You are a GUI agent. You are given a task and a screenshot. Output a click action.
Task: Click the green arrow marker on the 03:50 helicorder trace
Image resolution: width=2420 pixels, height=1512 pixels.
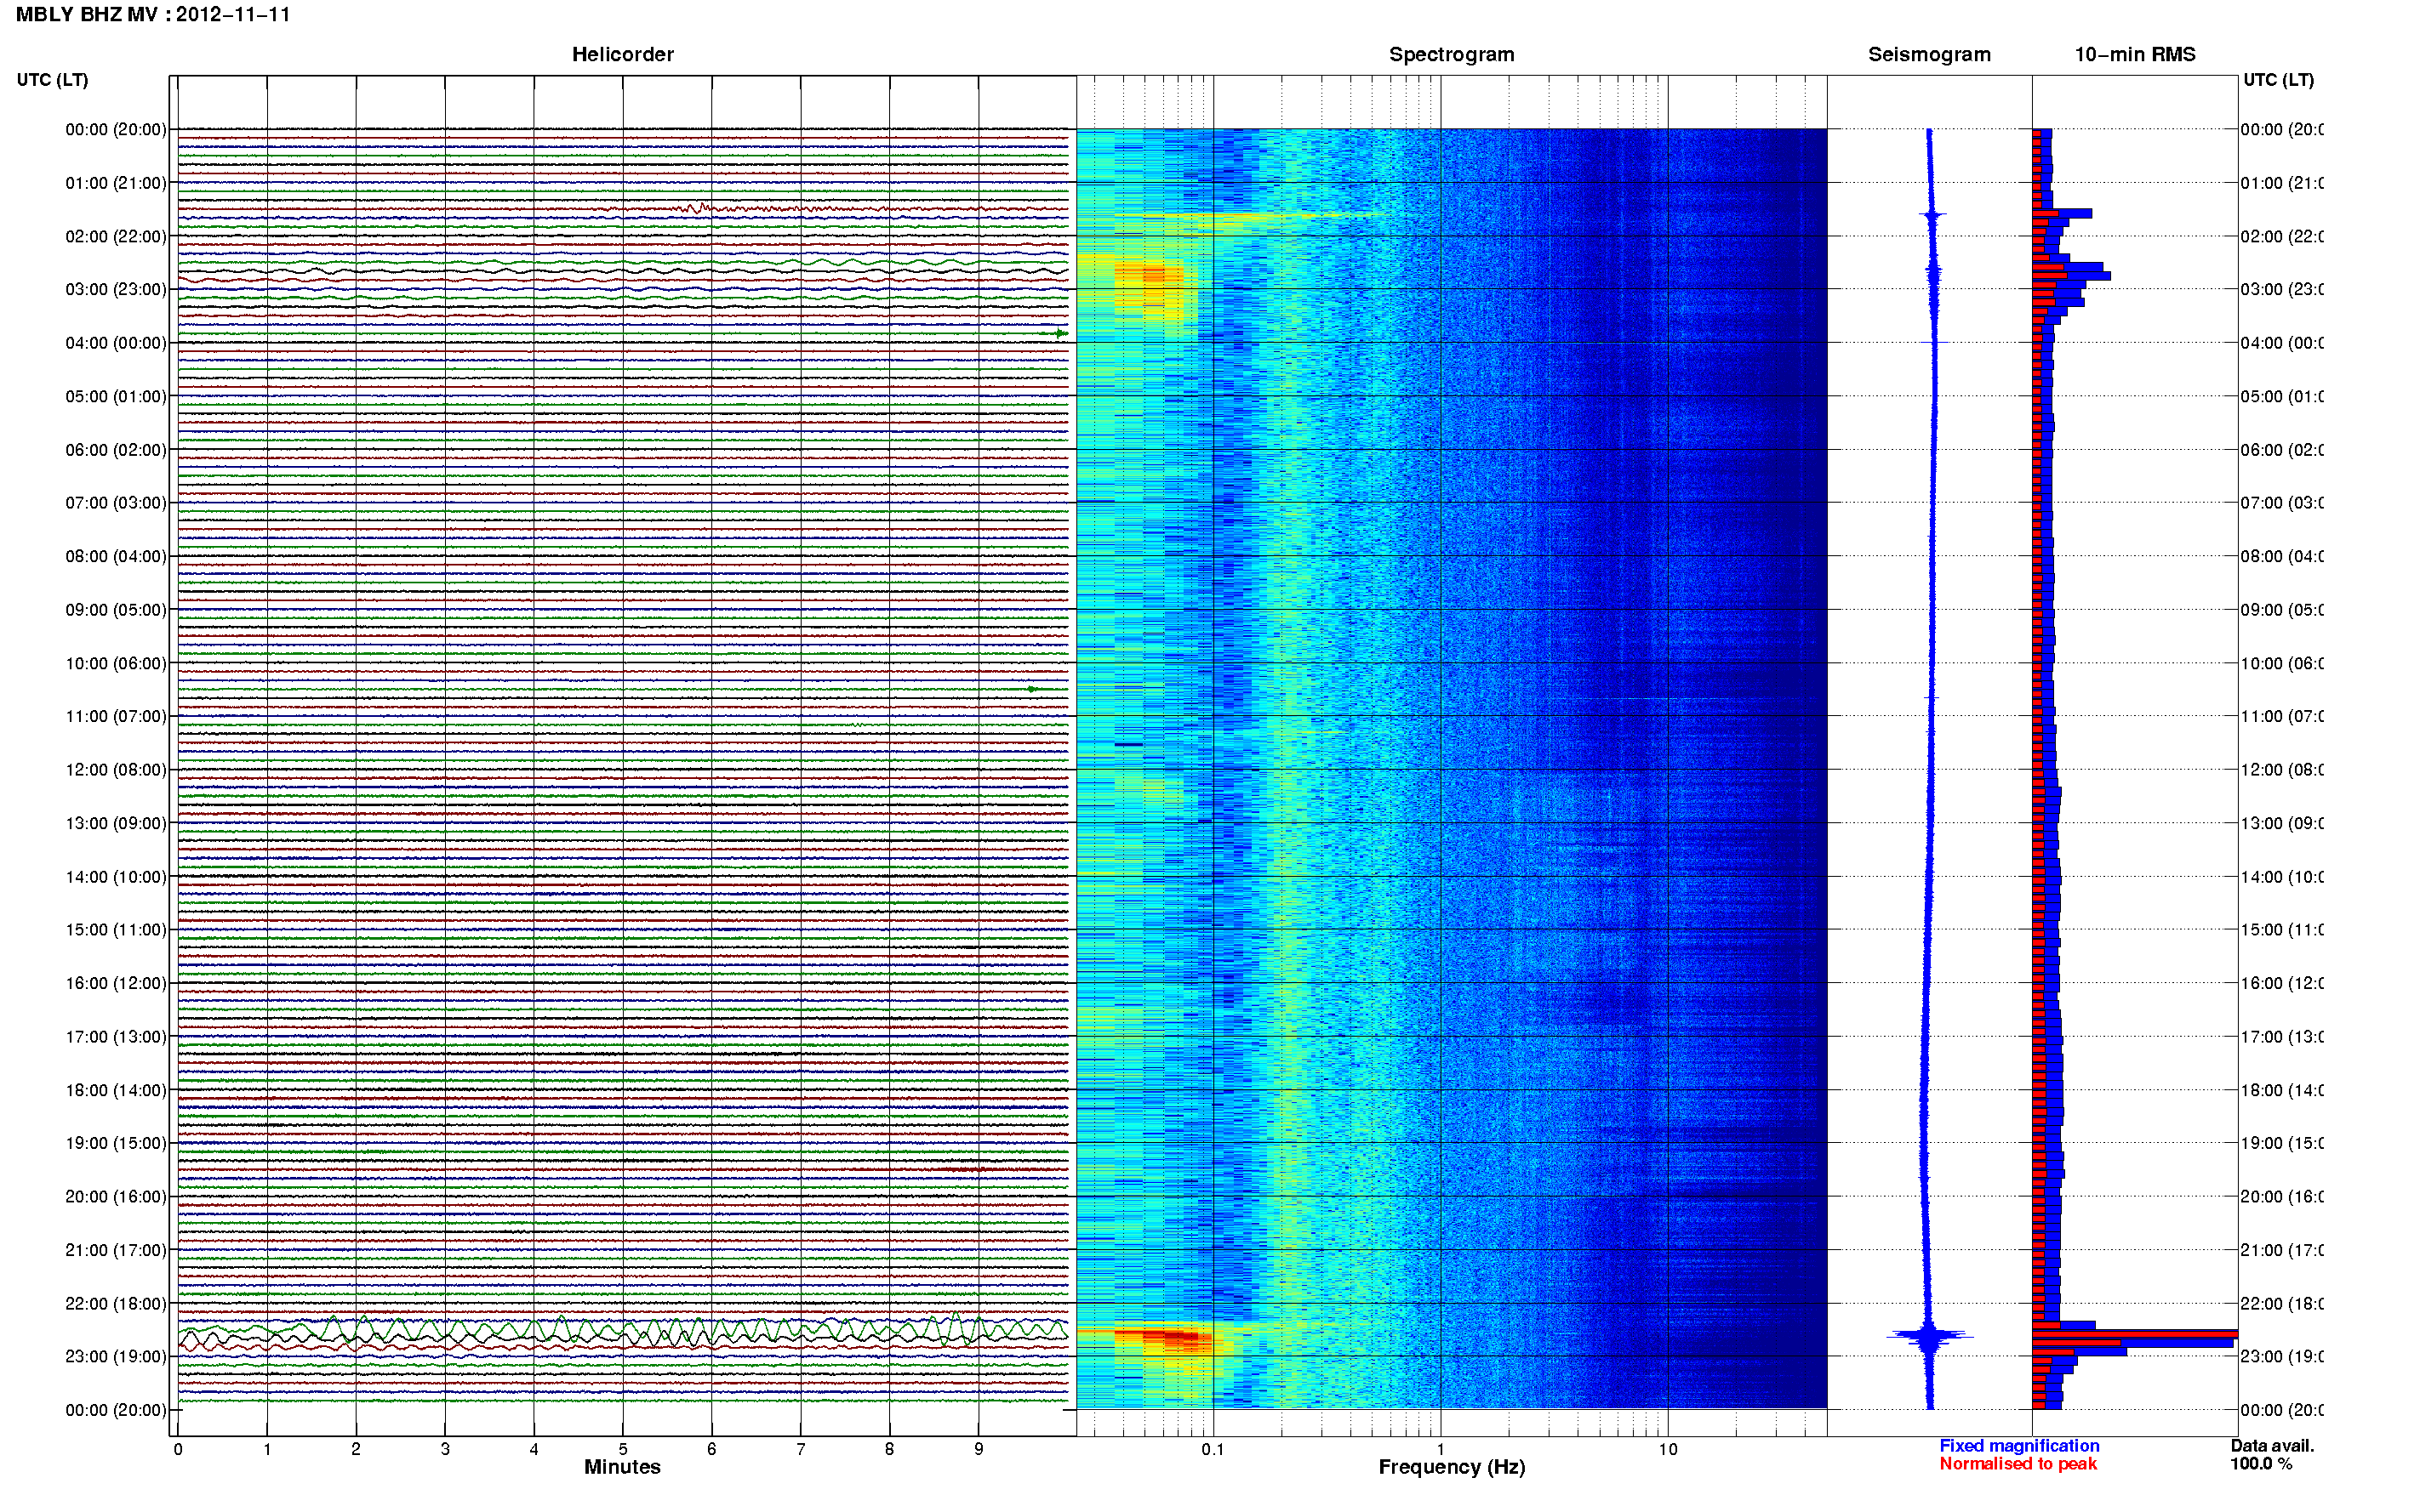(1060, 333)
